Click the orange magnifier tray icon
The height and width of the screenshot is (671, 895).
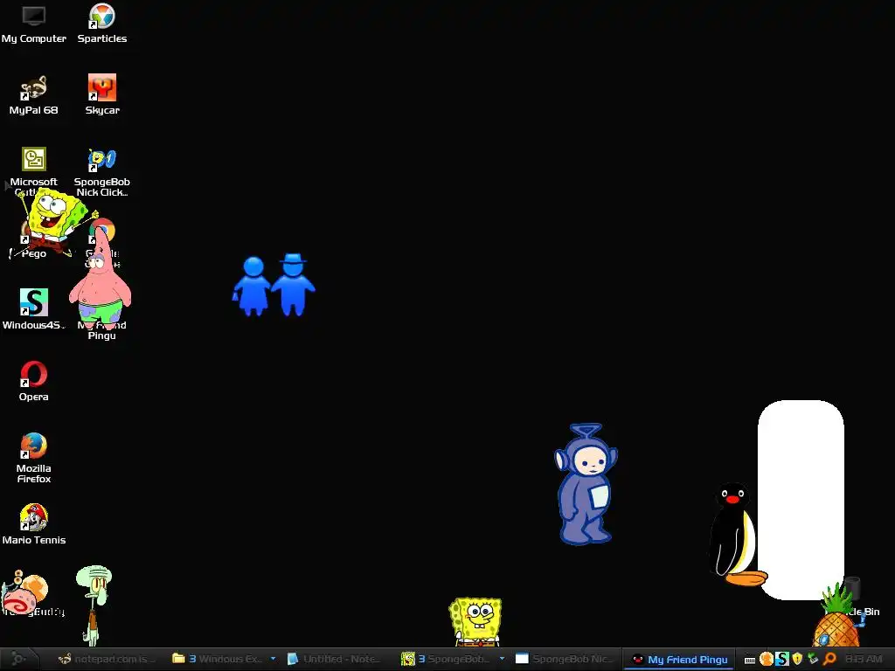tap(829, 659)
